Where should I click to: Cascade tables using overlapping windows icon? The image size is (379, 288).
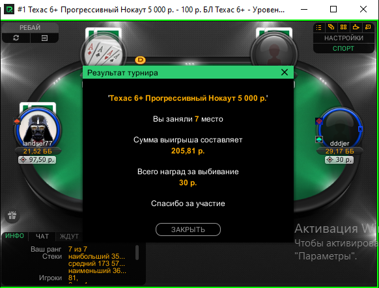331,27
